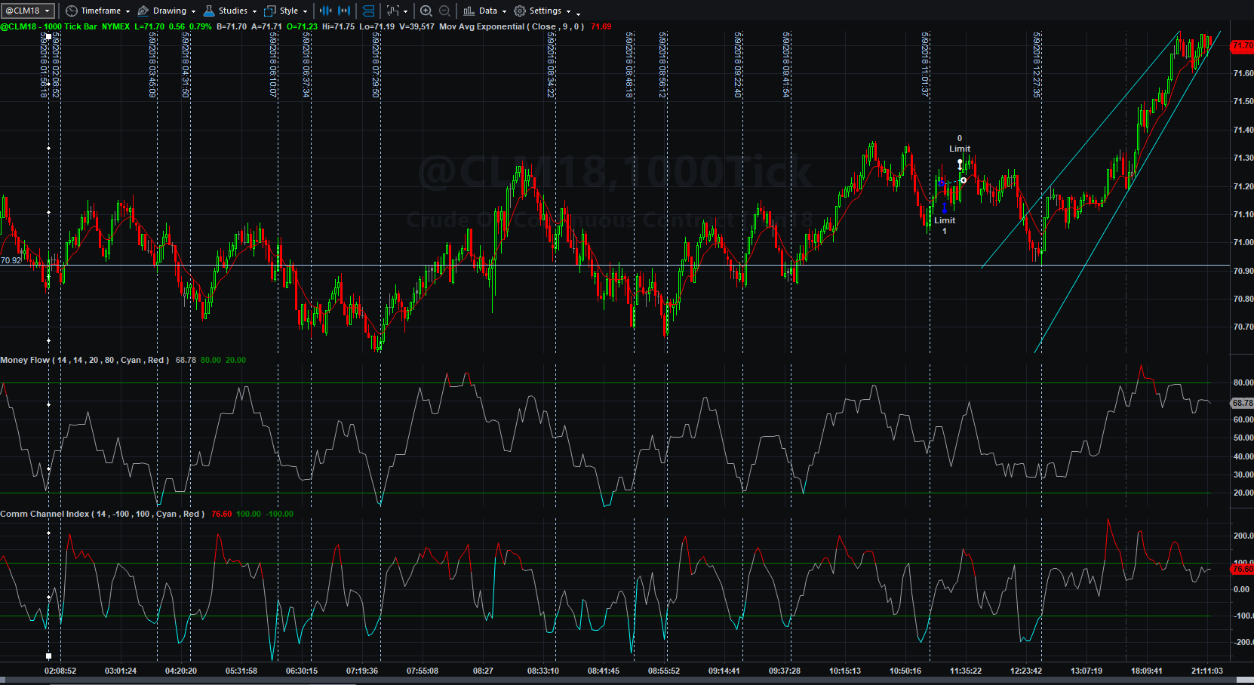Open the Studies menu
Image resolution: width=1254 pixels, height=685 pixels.
pos(230,11)
